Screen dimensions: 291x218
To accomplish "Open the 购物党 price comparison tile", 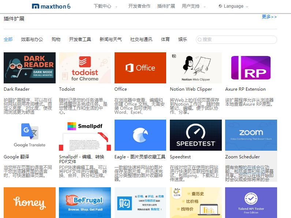I will (140, 203).
